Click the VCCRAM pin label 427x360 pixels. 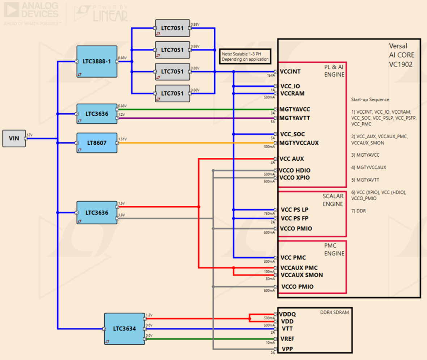(292, 93)
